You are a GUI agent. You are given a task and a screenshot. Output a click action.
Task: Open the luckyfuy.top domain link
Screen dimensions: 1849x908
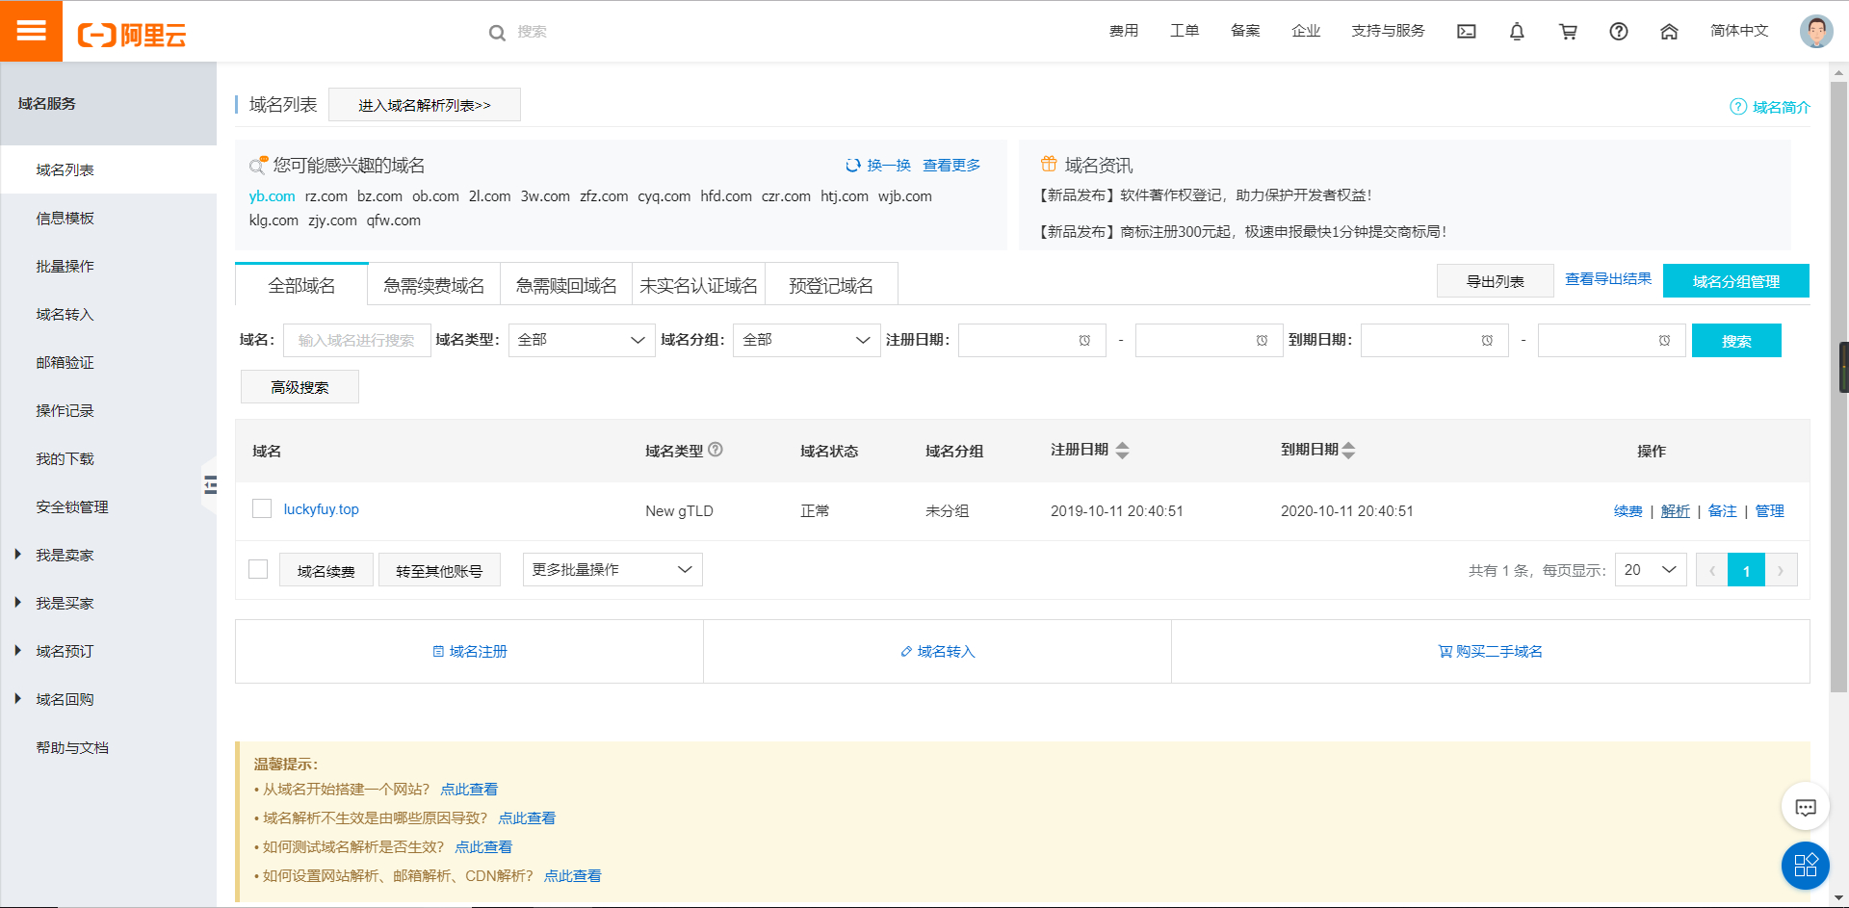pos(321,509)
